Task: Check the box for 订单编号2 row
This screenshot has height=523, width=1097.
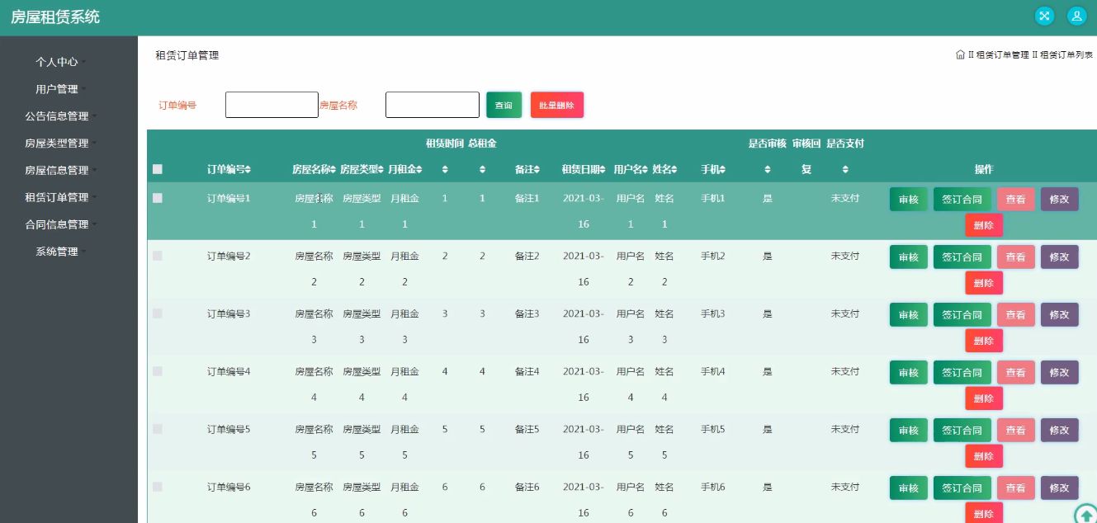Action: [x=158, y=256]
